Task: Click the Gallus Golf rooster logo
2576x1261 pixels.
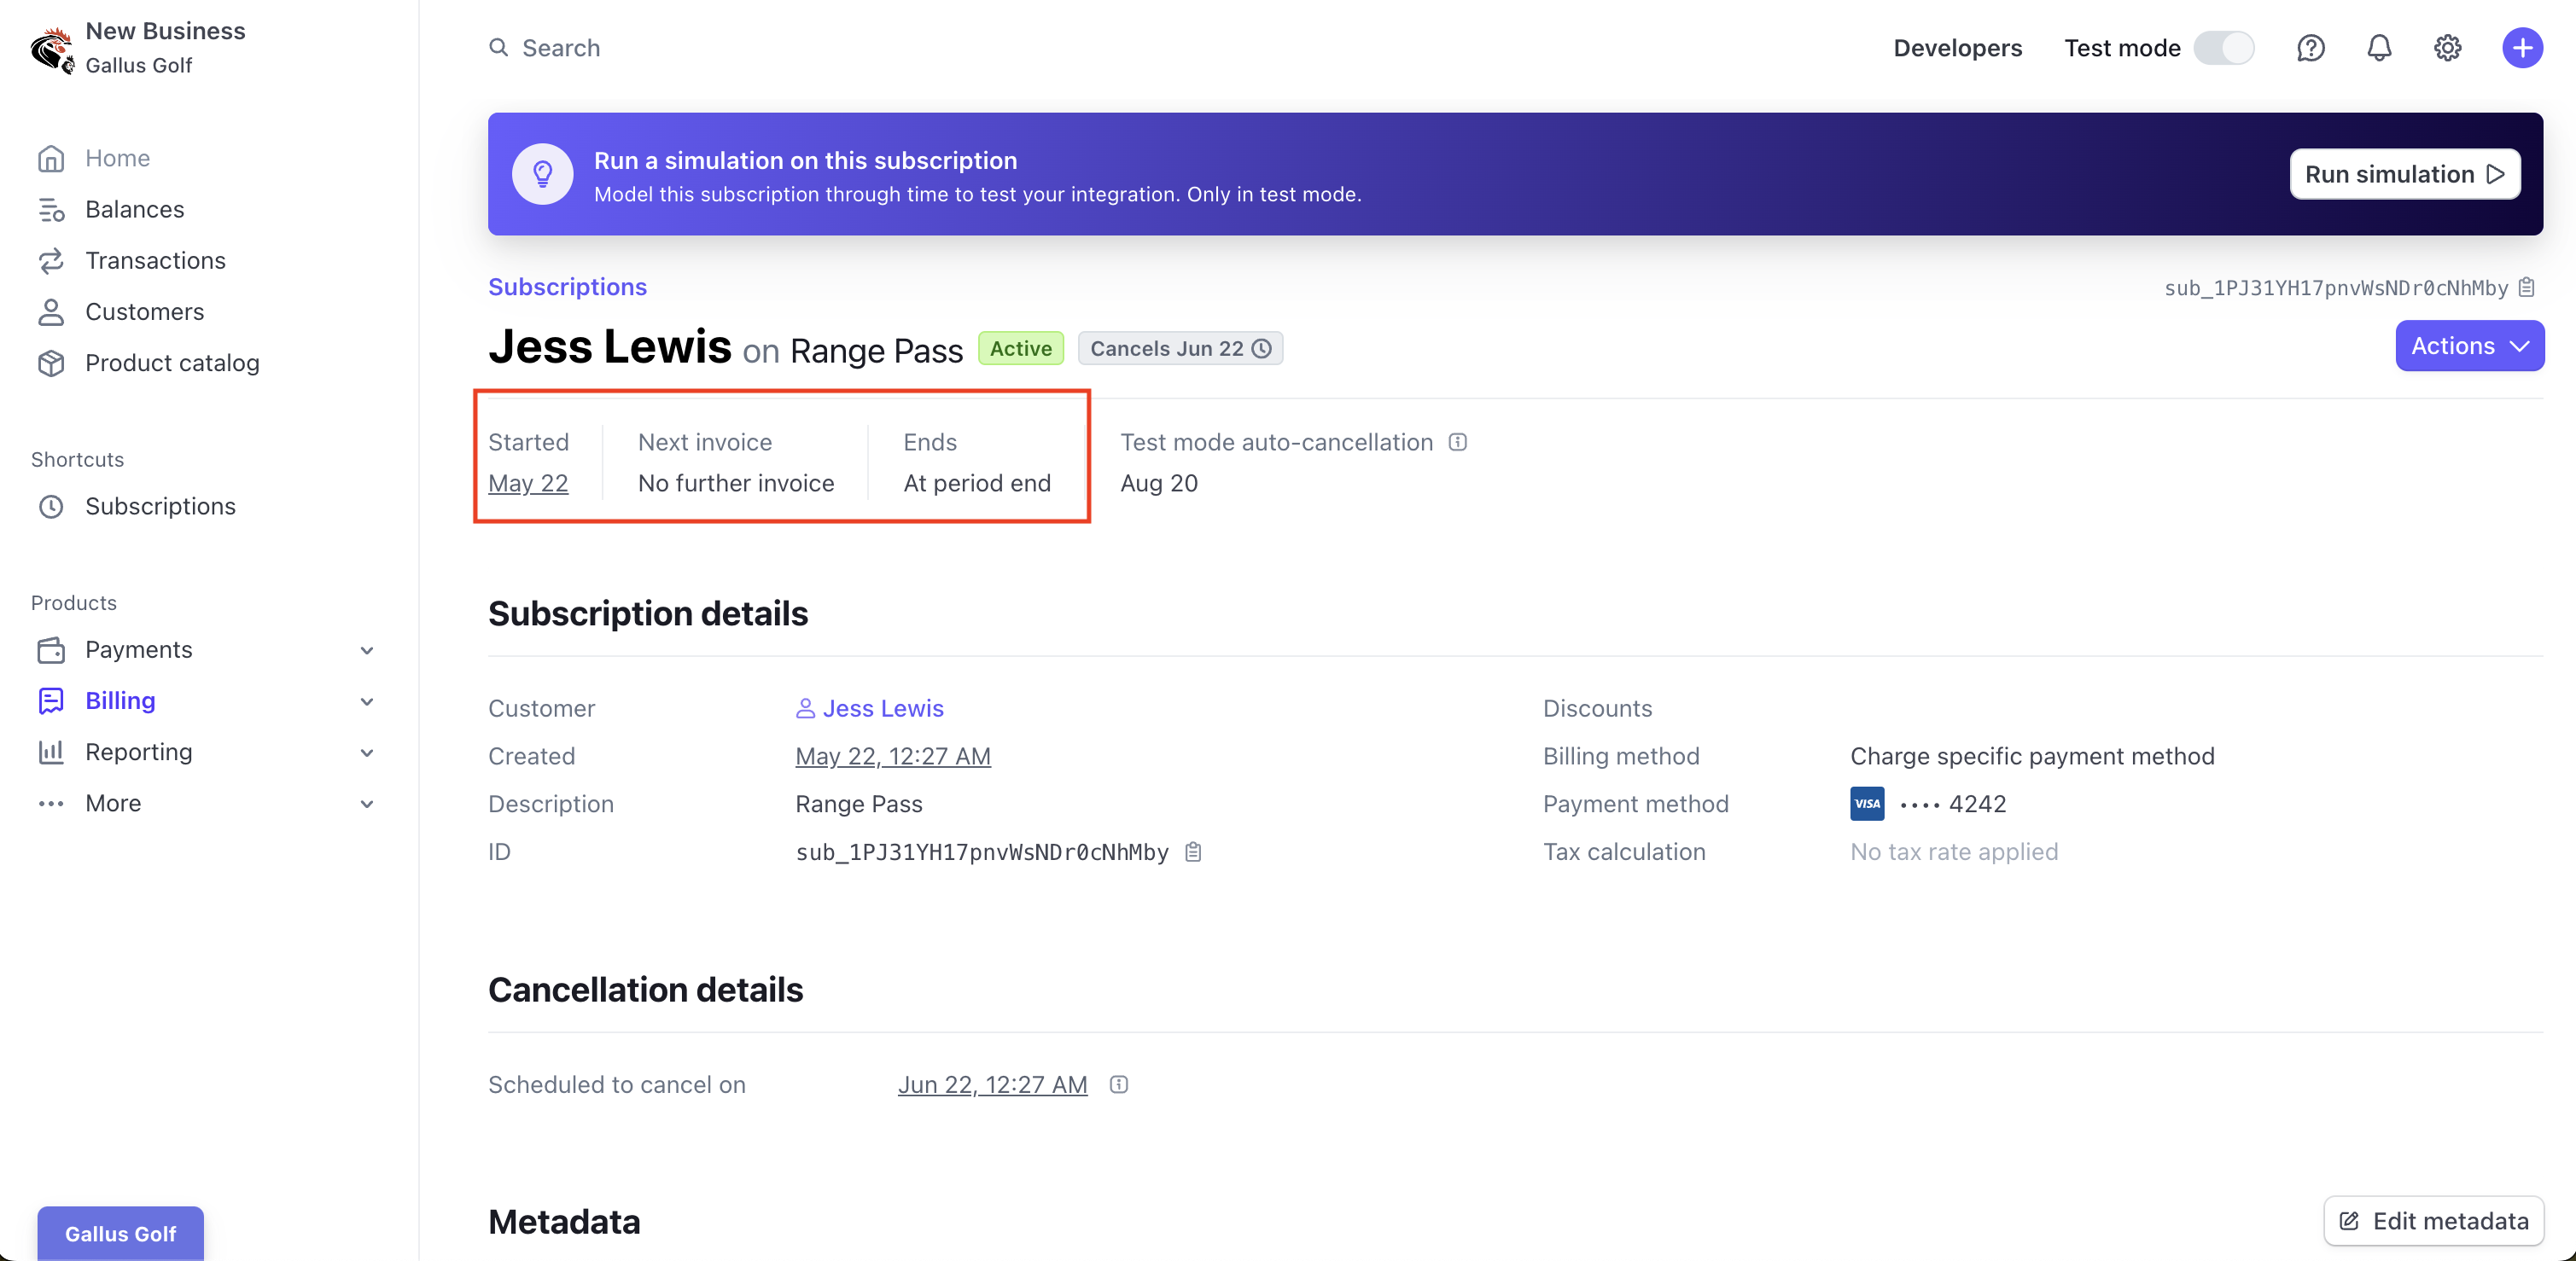Action: click(52, 50)
